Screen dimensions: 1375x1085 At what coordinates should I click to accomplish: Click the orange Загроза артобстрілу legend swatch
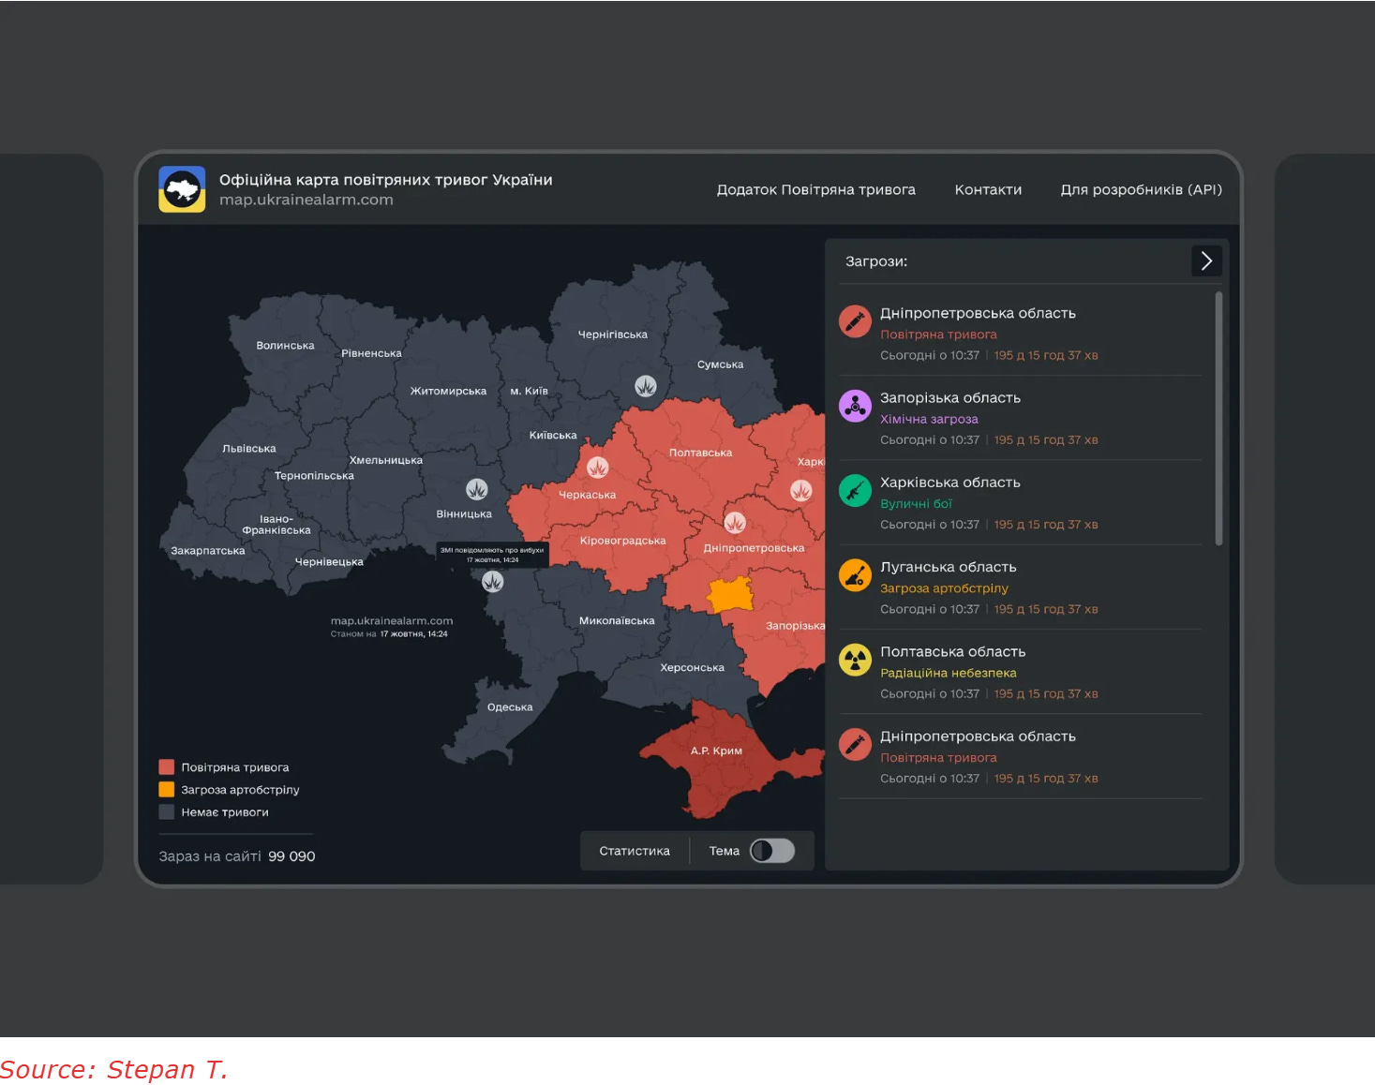tap(167, 790)
